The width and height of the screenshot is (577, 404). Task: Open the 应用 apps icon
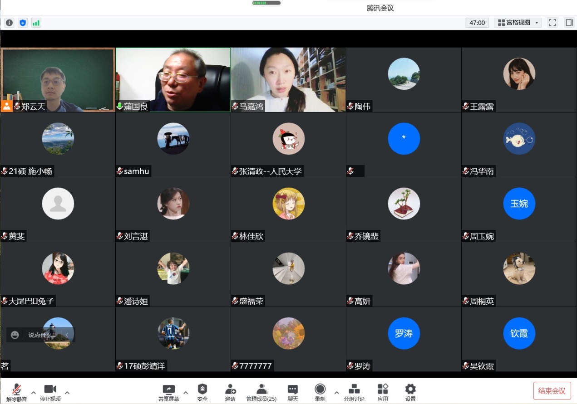point(383,392)
